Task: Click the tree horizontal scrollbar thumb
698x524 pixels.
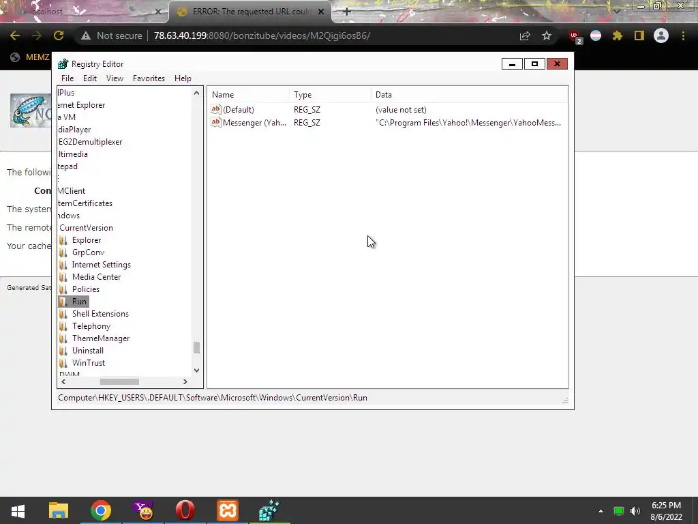Action: pos(119,381)
